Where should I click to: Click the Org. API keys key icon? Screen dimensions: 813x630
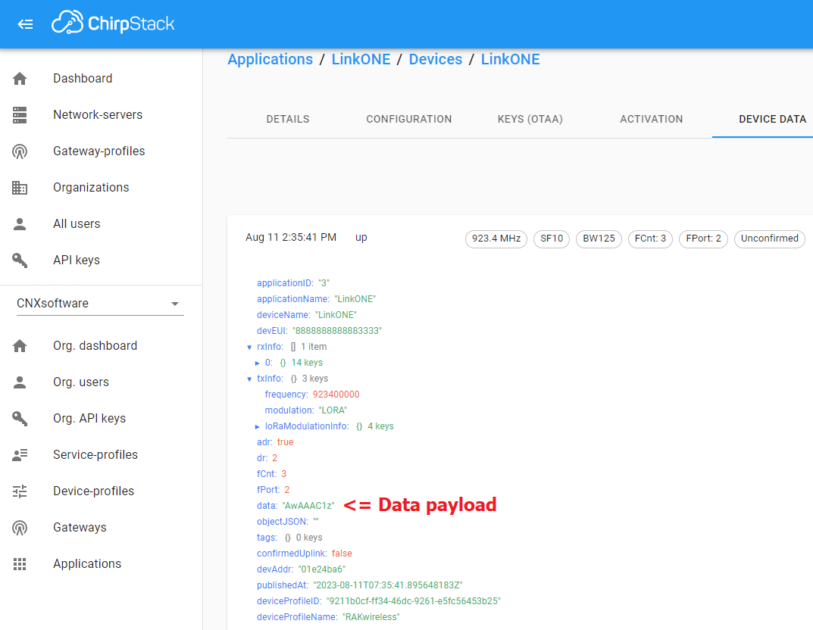20,419
